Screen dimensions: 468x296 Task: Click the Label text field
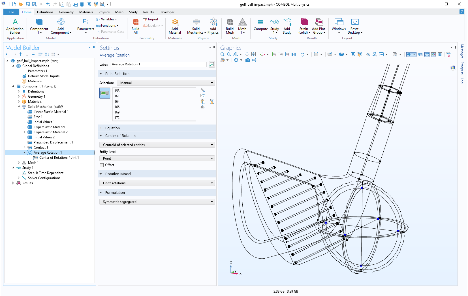(159, 64)
